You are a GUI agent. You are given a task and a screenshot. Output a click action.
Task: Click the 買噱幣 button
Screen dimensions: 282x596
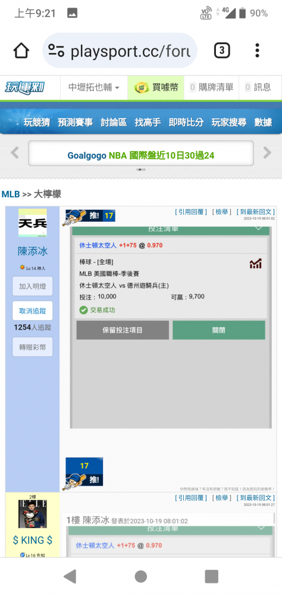click(x=156, y=88)
